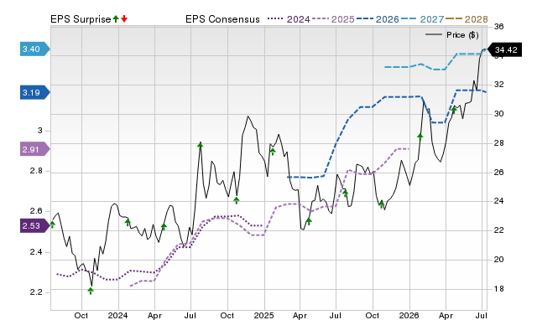Click the green surprise arrow at the lowest price dip below 2.2
The image size is (537, 320).
[x=91, y=291]
